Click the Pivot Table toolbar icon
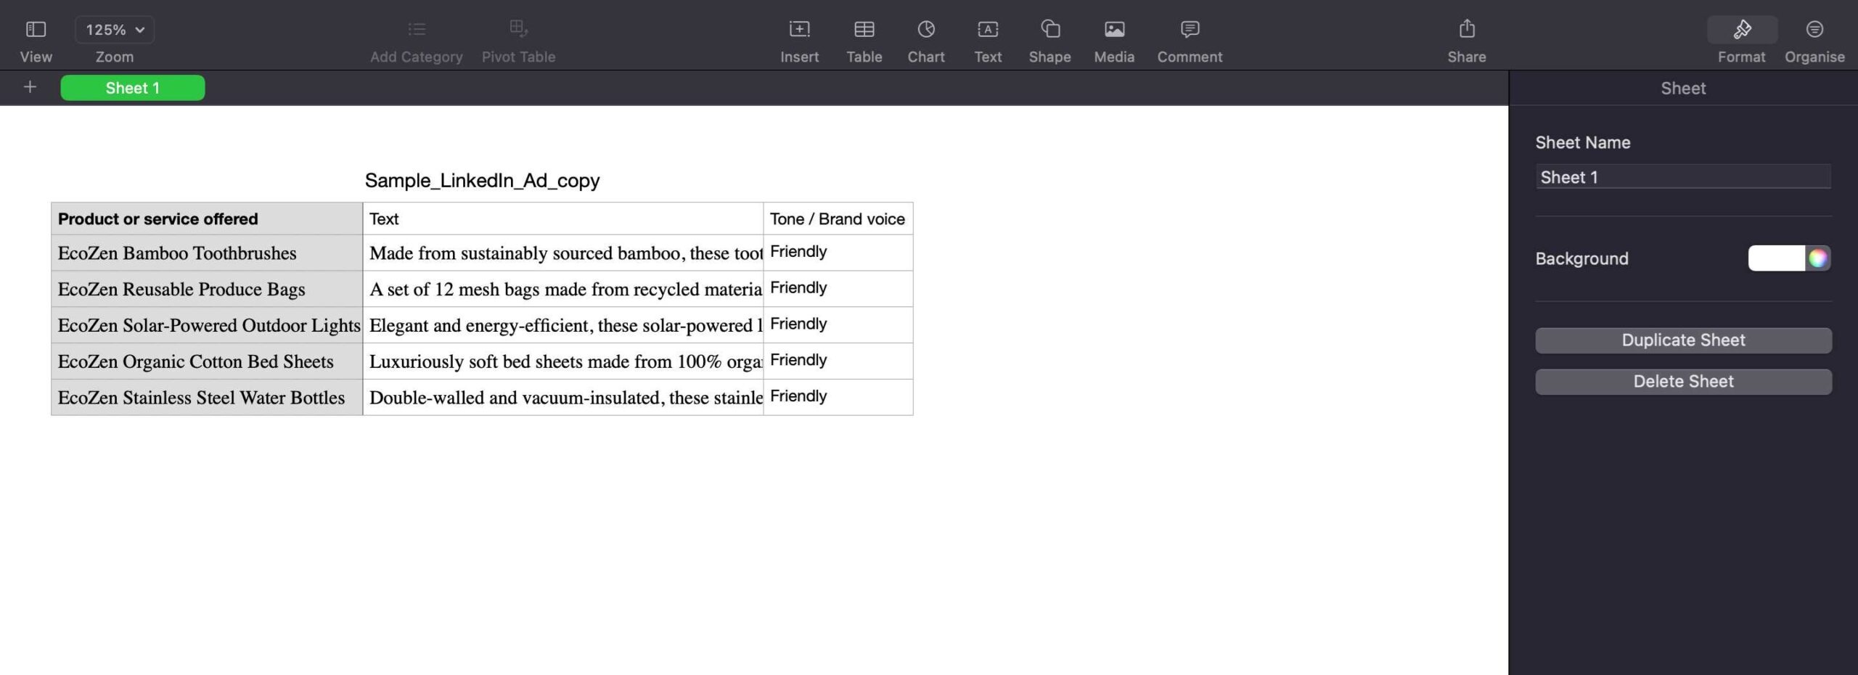This screenshot has width=1858, height=675. (518, 29)
